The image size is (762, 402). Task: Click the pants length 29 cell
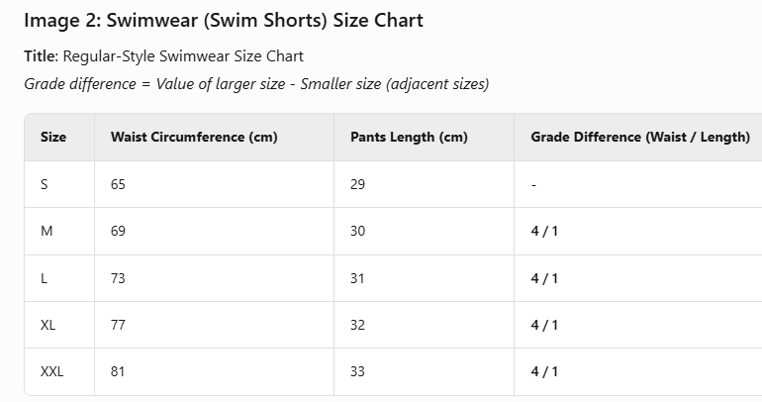click(358, 184)
